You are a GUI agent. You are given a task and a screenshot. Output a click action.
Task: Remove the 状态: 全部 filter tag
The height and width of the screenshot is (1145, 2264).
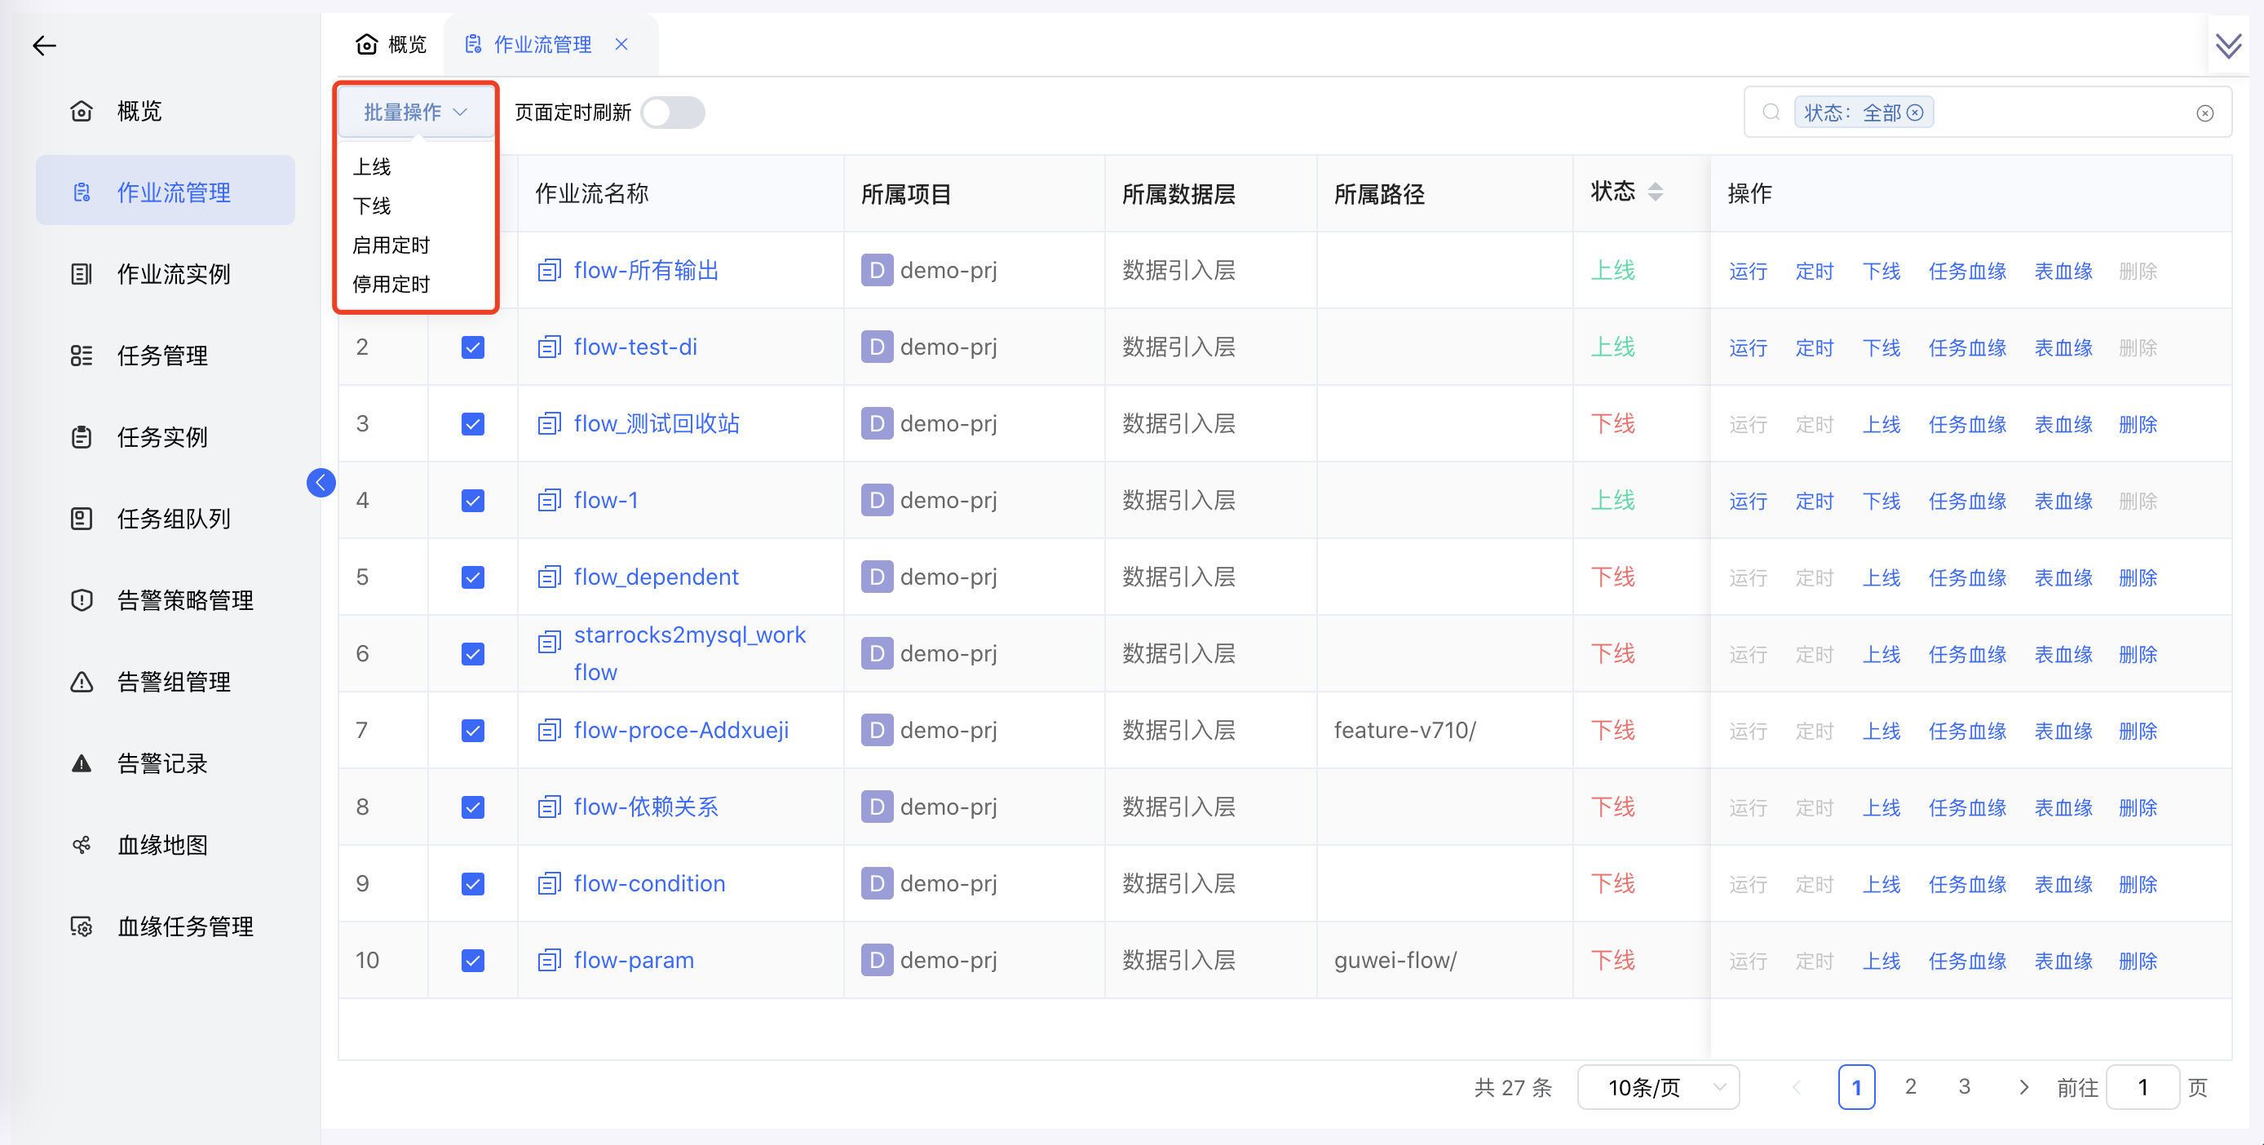tap(1915, 113)
